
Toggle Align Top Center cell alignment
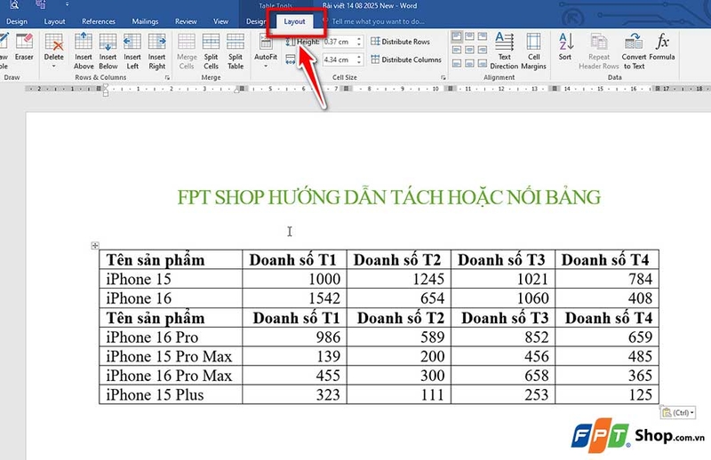[470, 36]
